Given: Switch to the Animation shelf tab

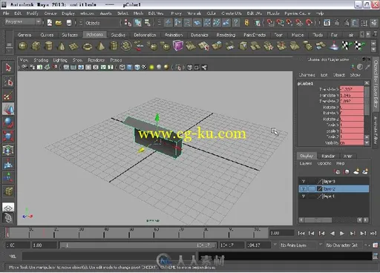Looking at the screenshot, I should pos(174,35).
